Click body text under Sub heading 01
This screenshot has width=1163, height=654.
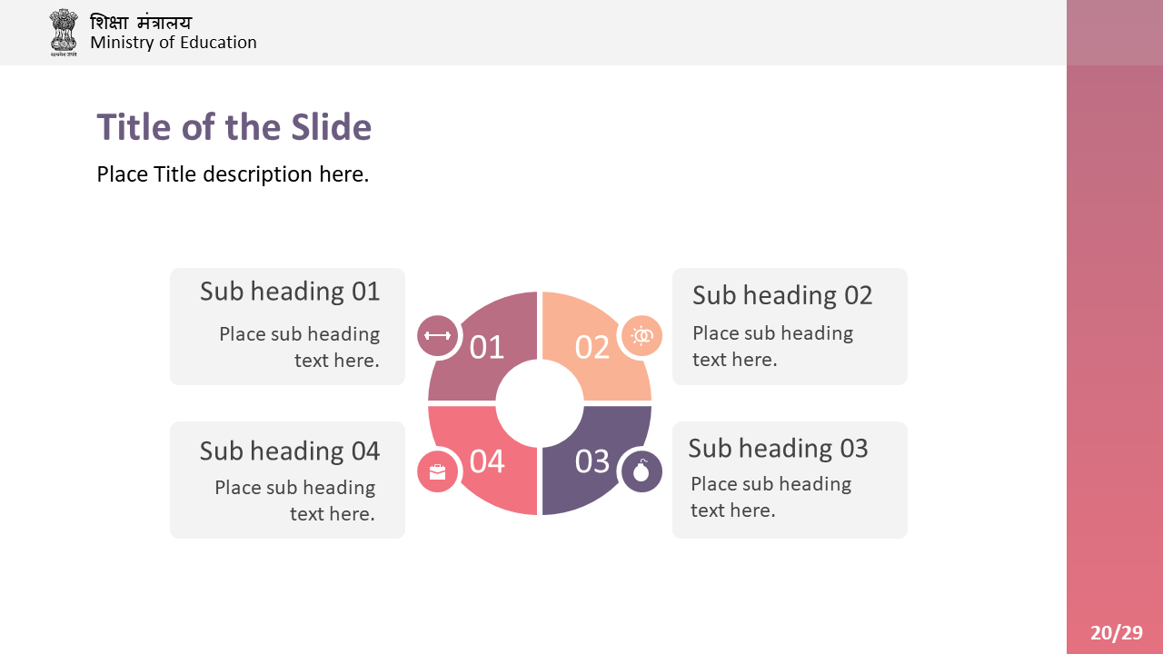300,347
